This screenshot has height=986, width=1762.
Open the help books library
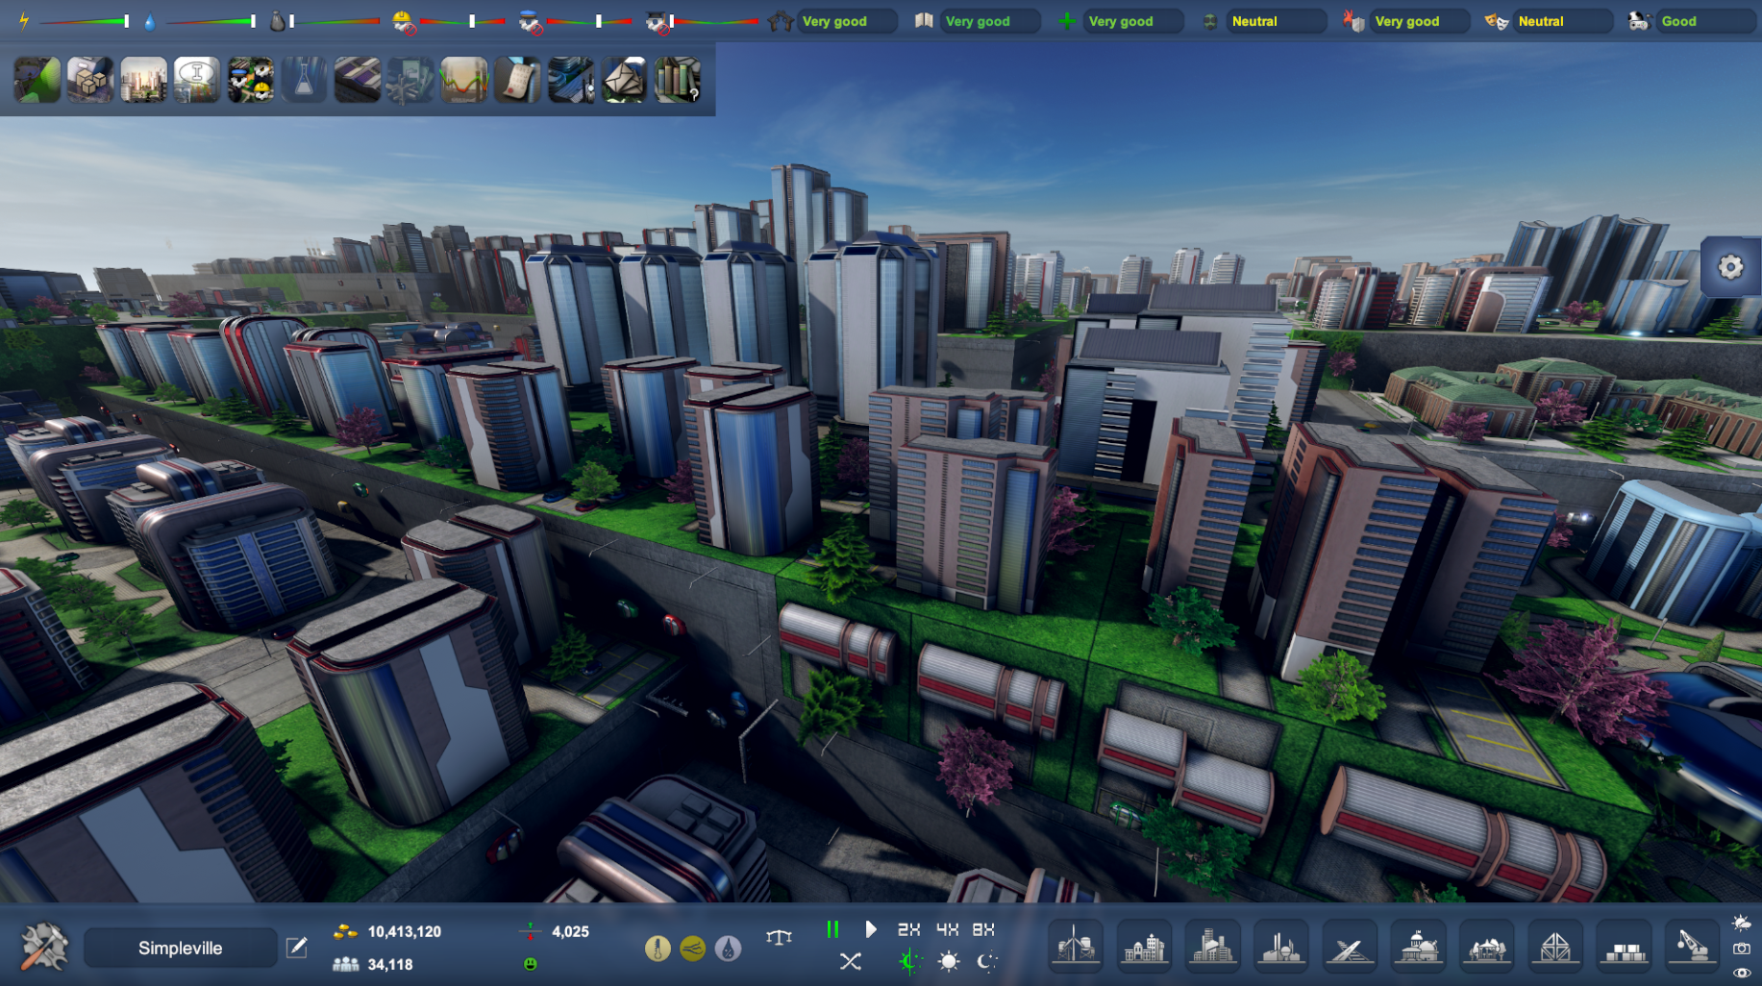pyautogui.click(x=678, y=79)
